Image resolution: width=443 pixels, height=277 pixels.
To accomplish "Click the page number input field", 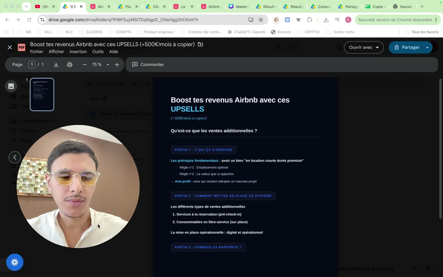I will pyautogui.click(x=32, y=65).
